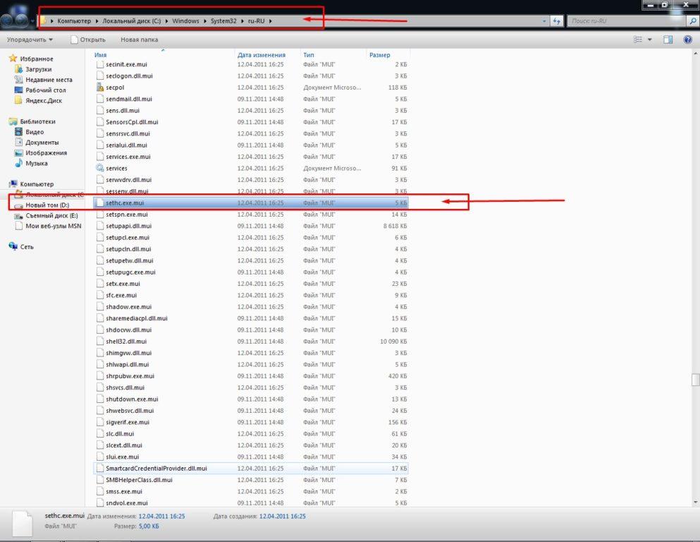Open the address bar history dropdown arrow
The image size is (700, 542).
(x=544, y=21)
